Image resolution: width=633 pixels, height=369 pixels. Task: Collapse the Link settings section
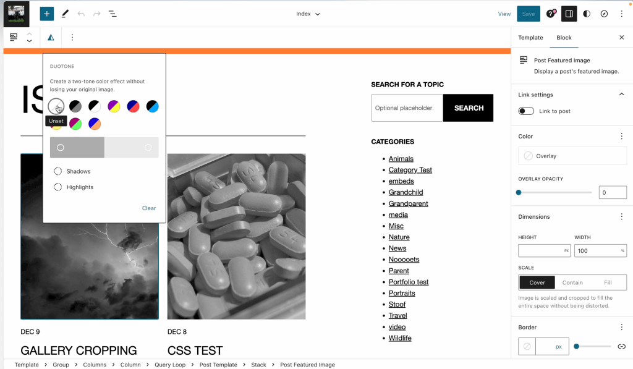[621, 95]
